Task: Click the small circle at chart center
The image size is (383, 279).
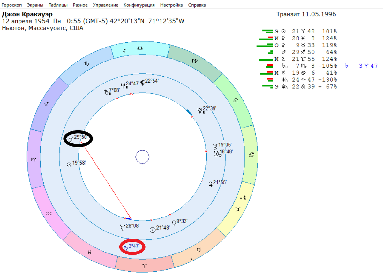Action: [x=142, y=157]
